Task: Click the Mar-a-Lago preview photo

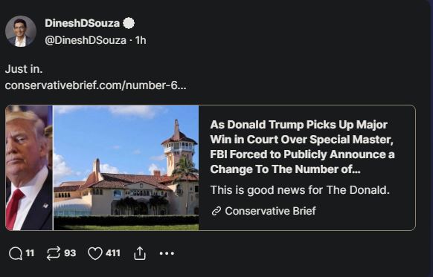Action: click(126, 168)
